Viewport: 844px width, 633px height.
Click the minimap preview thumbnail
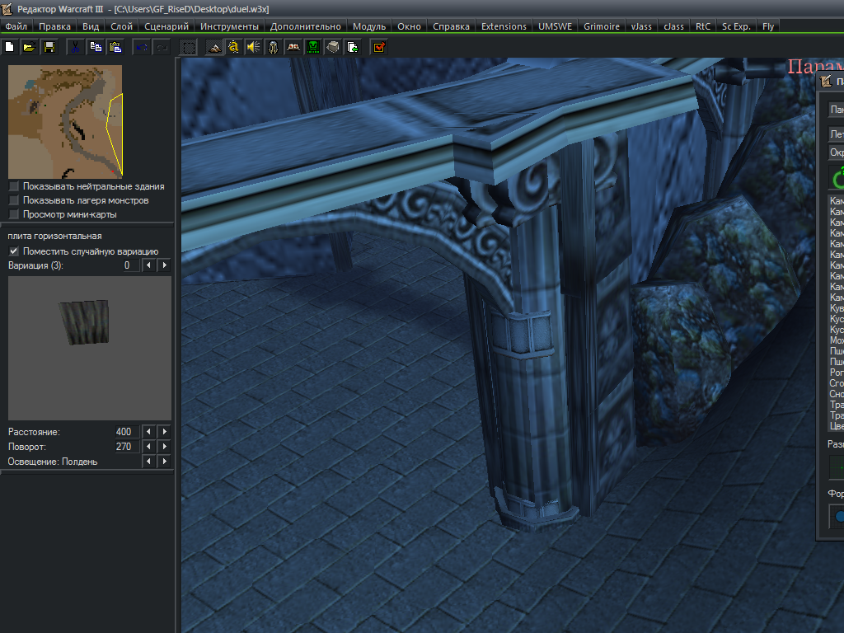65,121
